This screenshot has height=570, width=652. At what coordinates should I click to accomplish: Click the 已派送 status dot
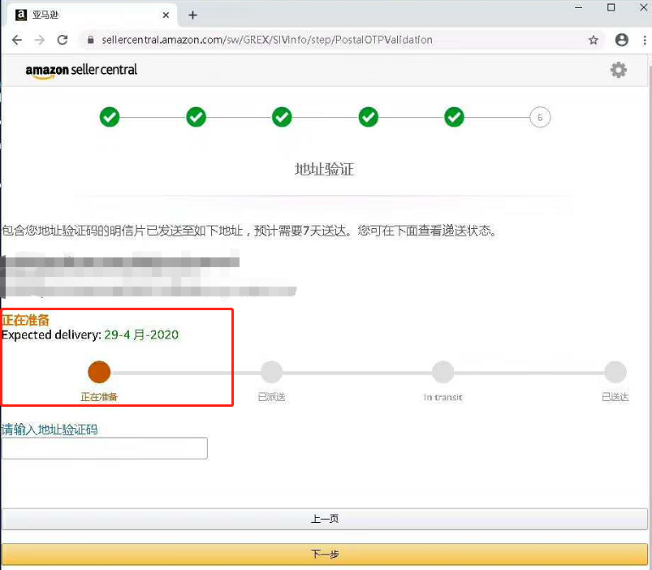tap(271, 372)
